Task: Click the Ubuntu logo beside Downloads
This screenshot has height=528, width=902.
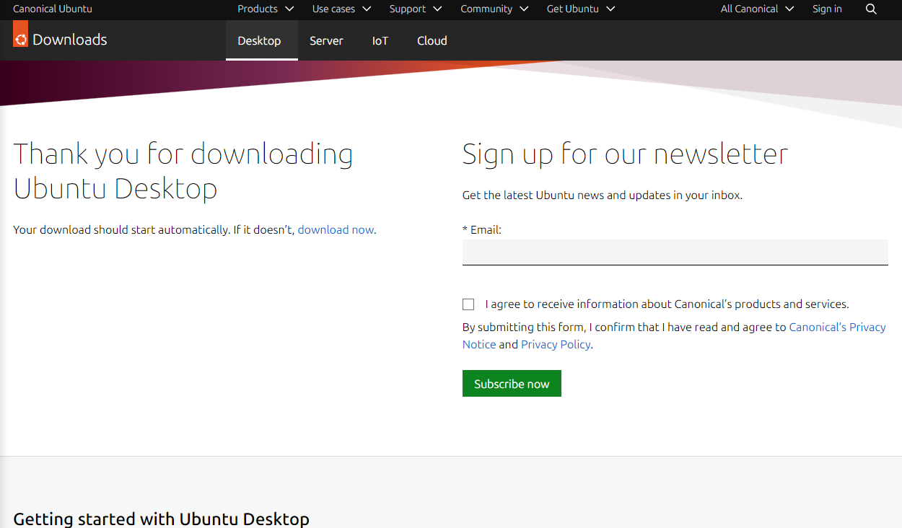Action: coord(20,34)
